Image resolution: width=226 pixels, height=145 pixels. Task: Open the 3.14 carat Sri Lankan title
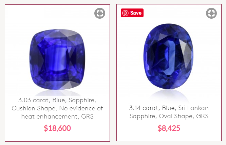click(x=169, y=112)
